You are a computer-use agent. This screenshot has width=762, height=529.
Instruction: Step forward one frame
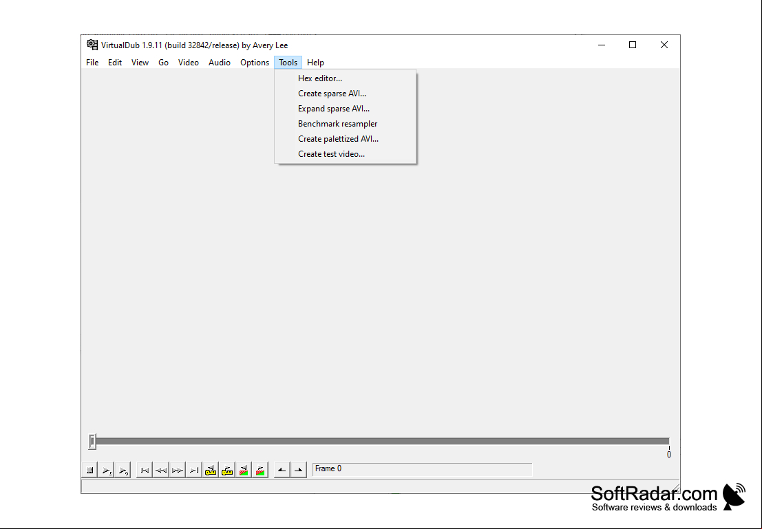click(178, 471)
